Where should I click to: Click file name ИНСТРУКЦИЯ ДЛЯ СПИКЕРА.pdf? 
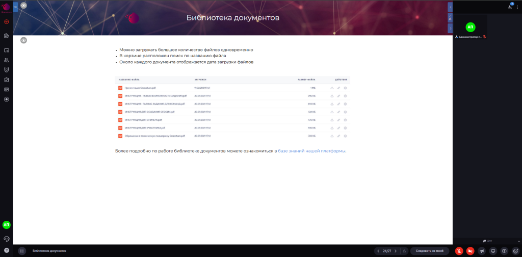coord(143,120)
